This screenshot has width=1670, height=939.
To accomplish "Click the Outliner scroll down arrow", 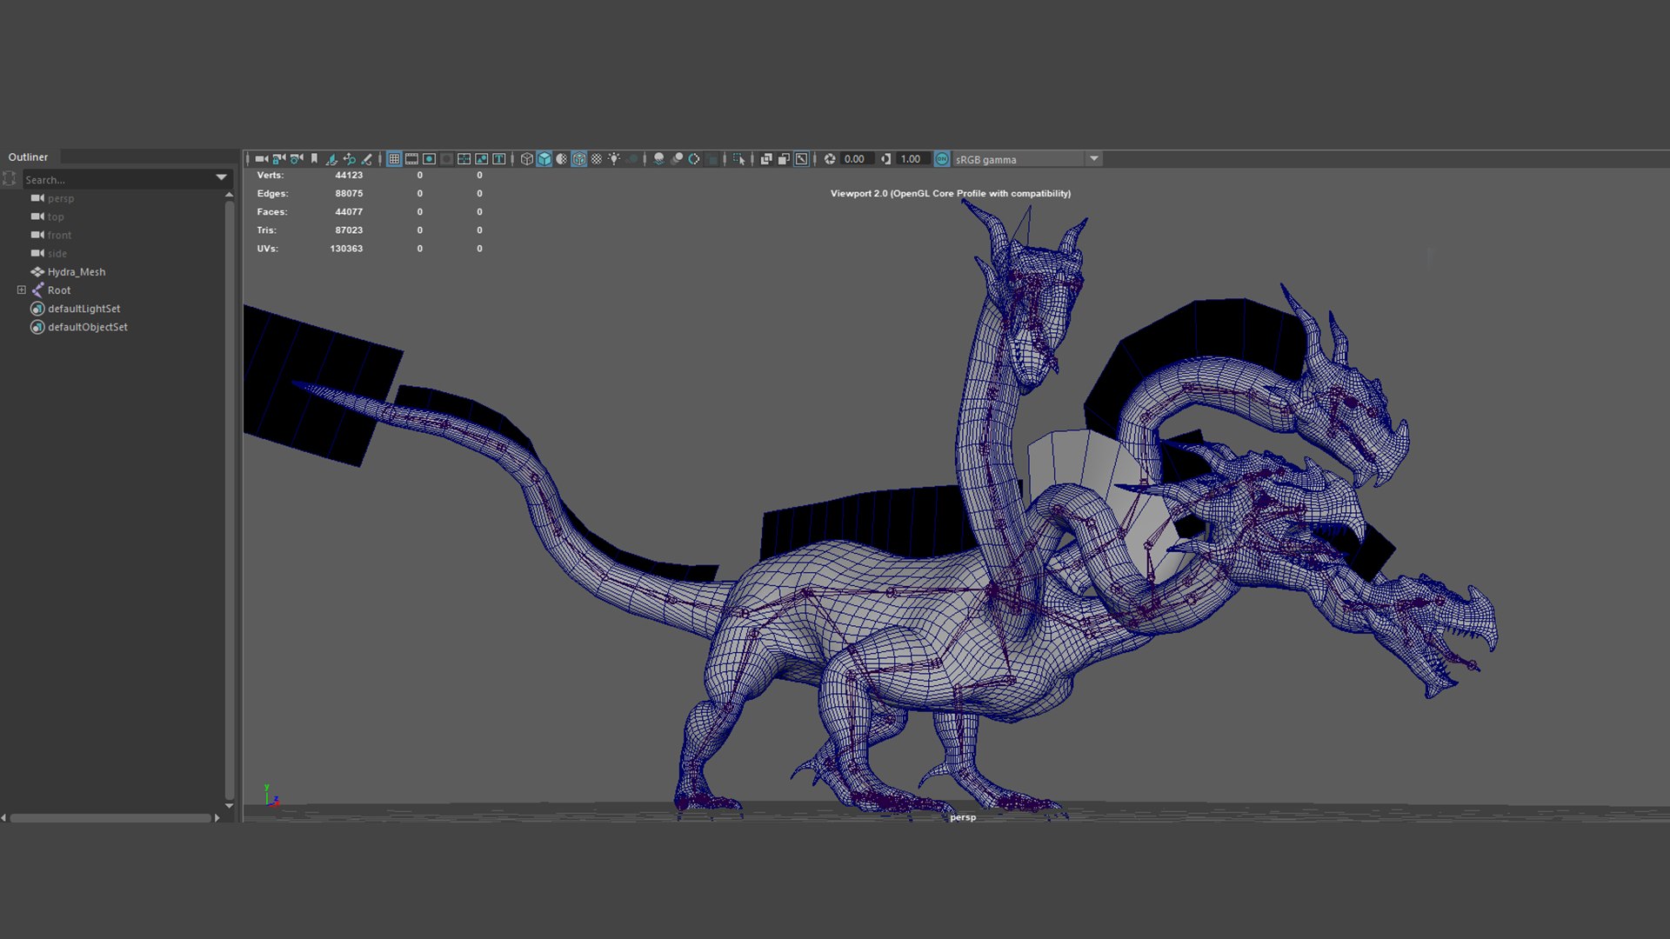I will coord(229,806).
